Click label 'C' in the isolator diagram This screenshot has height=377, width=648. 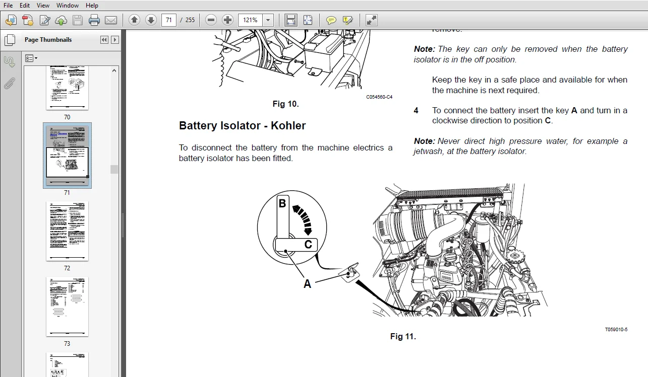pyautogui.click(x=308, y=245)
